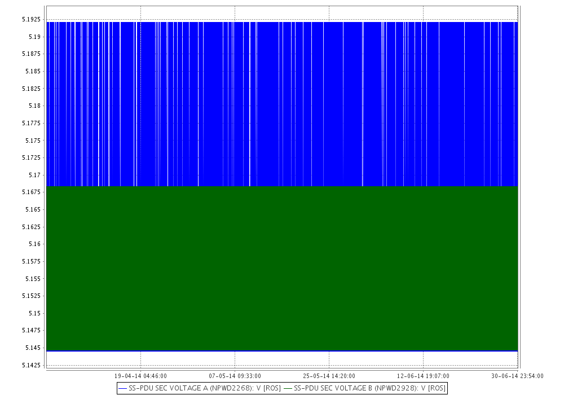
Task: Click x-axis label 12-06-14 19:07:00
Action: (423, 376)
